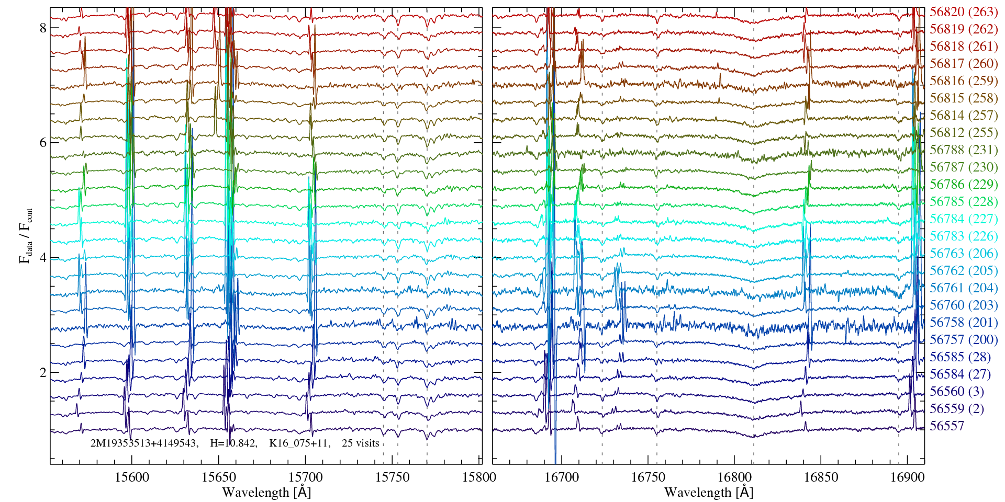The width and height of the screenshot is (1005, 502).
Task: Click the star ID 2M19353513+4149543 text
Action: (144, 443)
